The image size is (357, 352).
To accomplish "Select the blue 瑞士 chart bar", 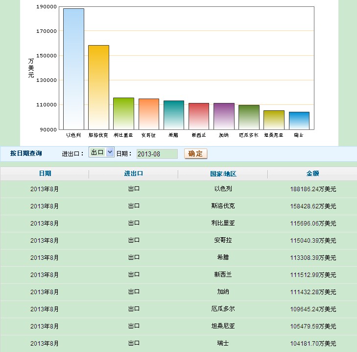I will pos(299,121).
